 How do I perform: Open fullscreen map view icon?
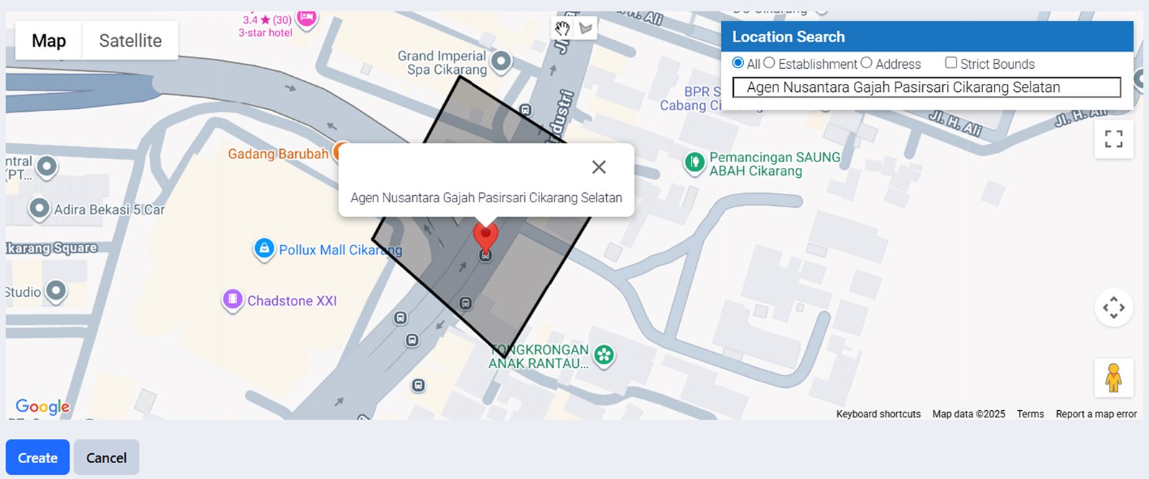pyautogui.click(x=1114, y=138)
